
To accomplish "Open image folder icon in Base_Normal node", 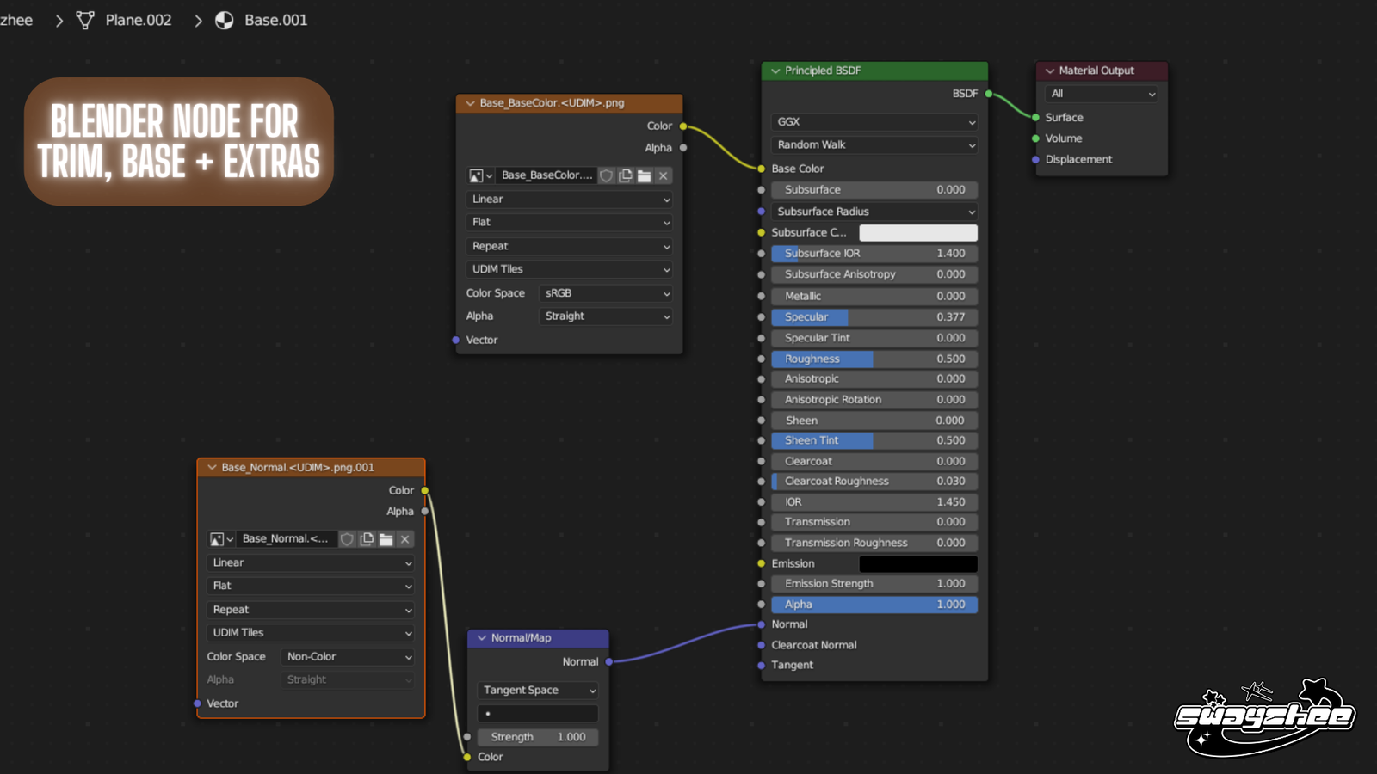I will pyautogui.click(x=386, y=539).
